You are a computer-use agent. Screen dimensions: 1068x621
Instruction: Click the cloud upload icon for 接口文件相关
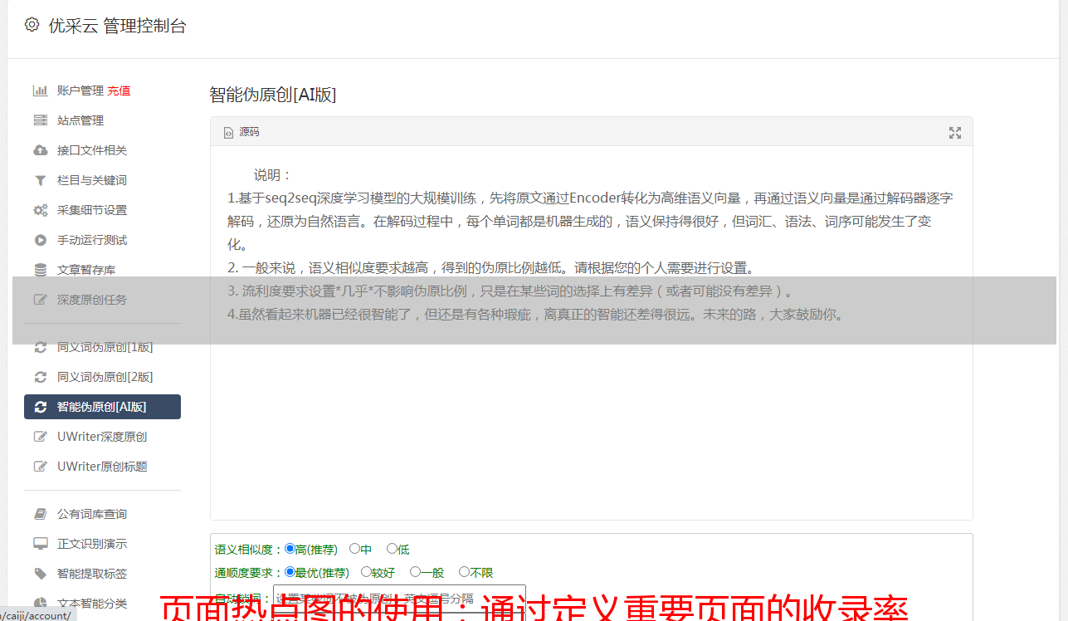[x=40, y=150]
